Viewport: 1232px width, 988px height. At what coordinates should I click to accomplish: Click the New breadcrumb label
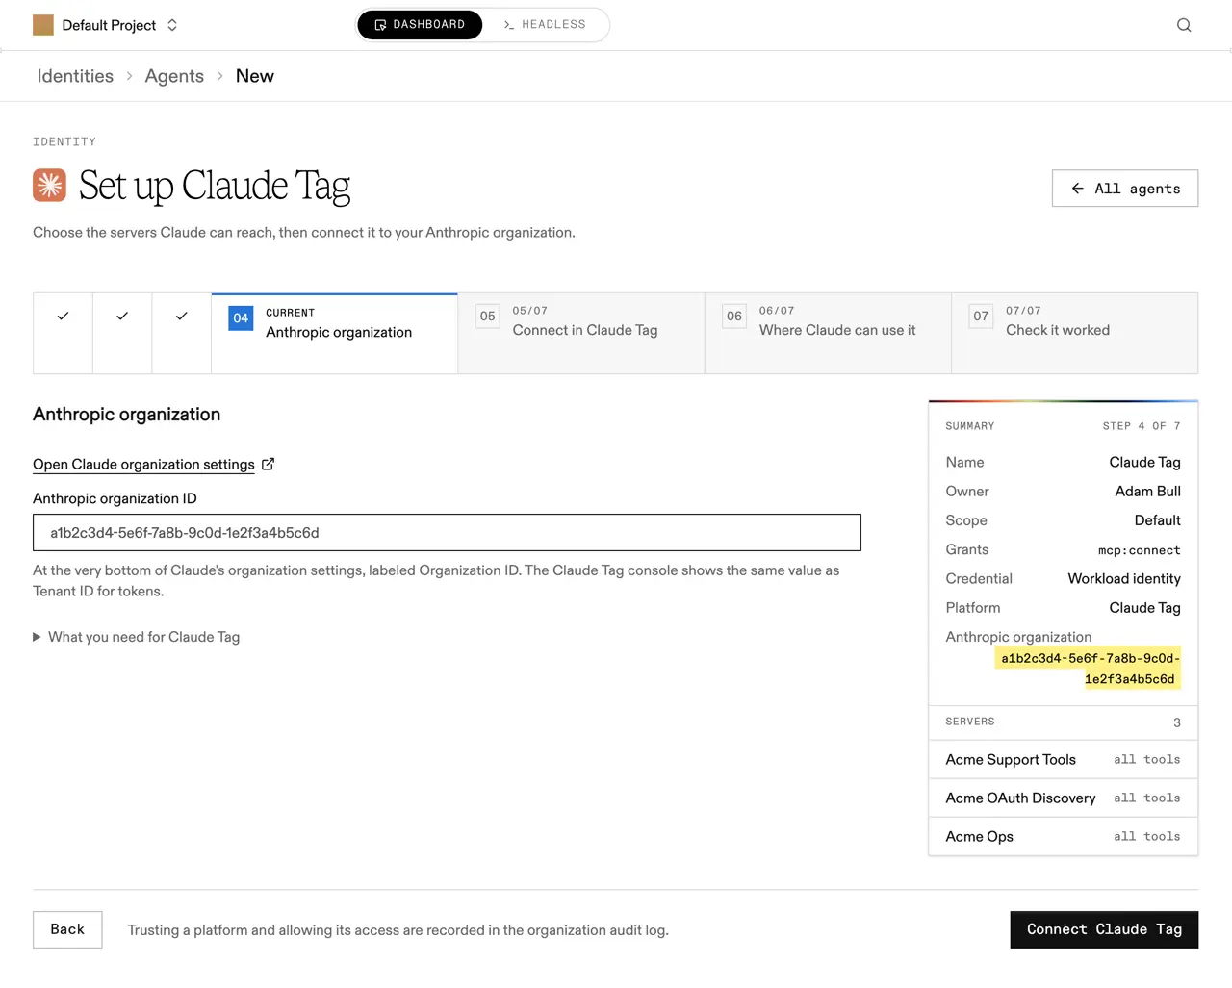[255, 76]
